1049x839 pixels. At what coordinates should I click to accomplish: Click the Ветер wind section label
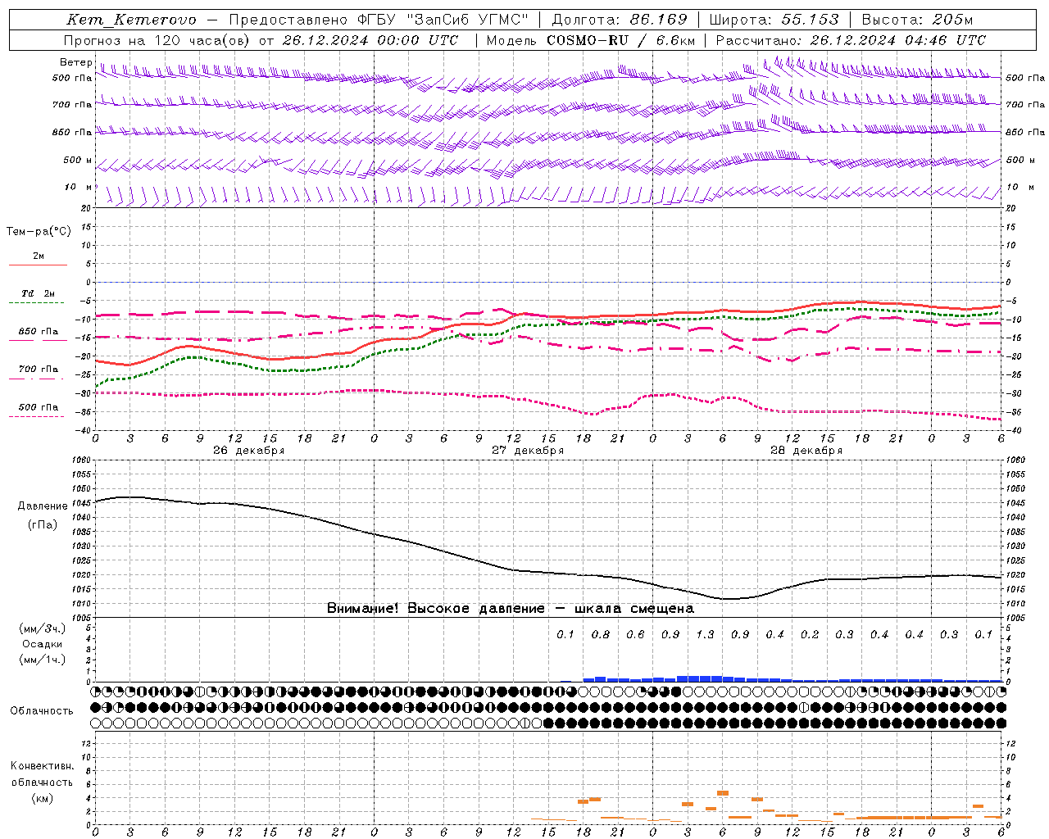[75, 62]
